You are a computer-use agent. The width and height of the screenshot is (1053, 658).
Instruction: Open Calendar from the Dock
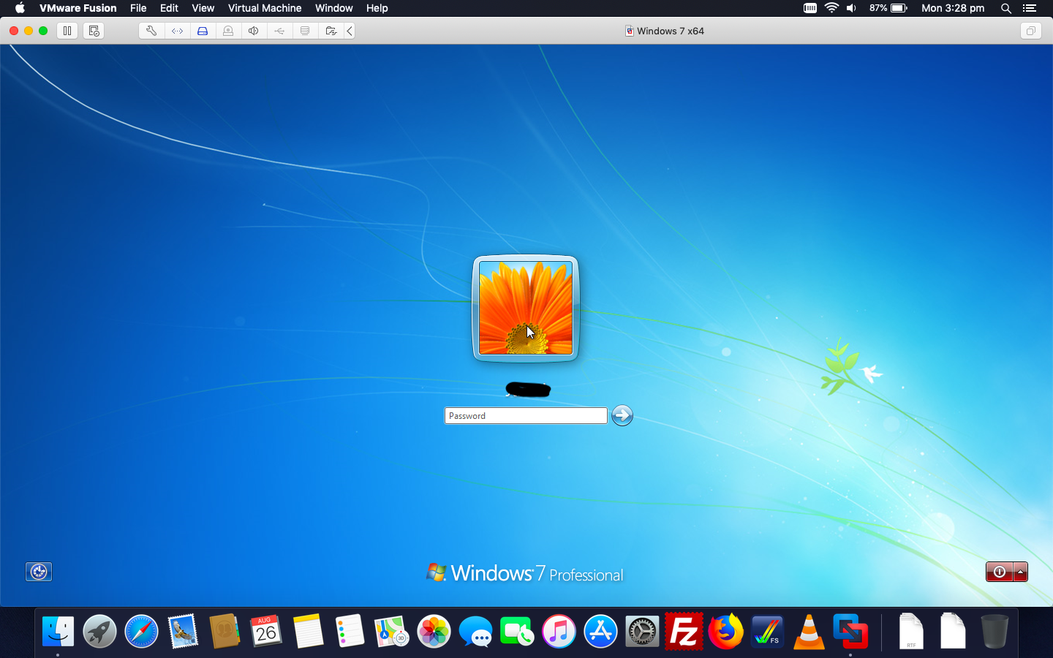(266, 631)
